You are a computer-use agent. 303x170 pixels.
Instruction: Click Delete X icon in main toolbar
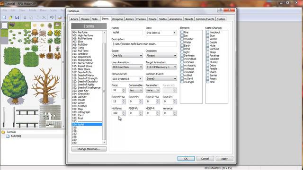44,17
